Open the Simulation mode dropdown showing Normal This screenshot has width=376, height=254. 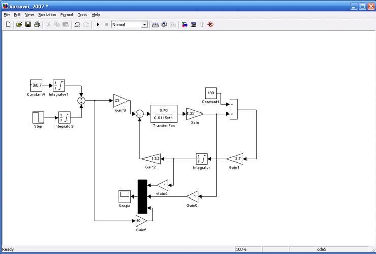coord(144,24)
